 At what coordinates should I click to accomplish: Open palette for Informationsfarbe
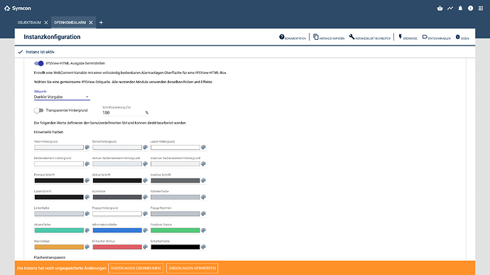(146, 230)
